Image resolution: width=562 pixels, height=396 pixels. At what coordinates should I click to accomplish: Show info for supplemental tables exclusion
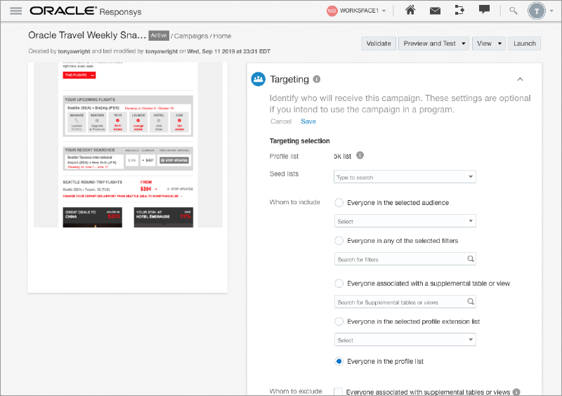[x=516, y=392]
